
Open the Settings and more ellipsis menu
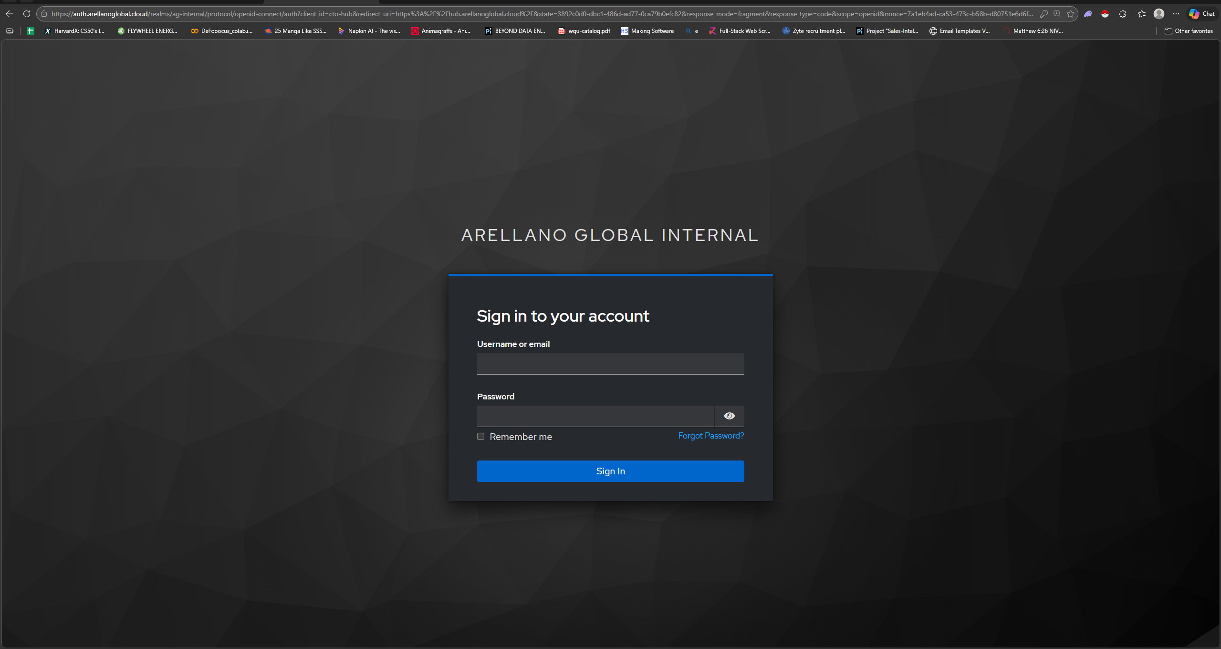point(1176,14)
